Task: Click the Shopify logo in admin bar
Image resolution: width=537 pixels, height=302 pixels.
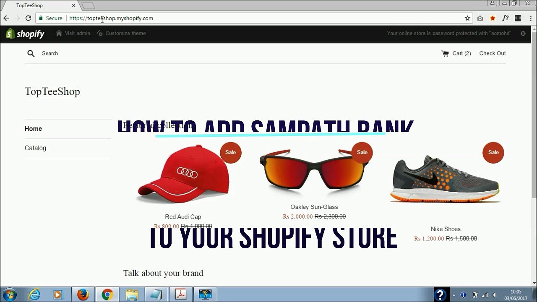Action: [x=25, y=34]
